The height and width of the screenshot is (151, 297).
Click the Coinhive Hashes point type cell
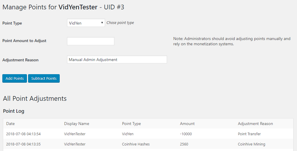(136, 144)
